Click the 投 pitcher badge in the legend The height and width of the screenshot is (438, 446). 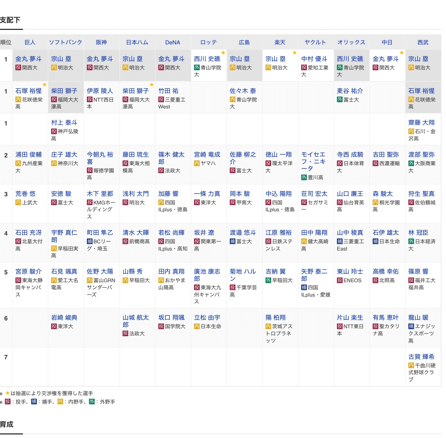pyautogui.click(x=8, y=401)
